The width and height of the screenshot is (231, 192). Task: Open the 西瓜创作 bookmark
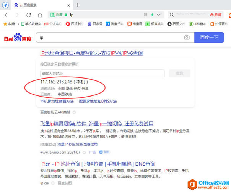coord(75,24)
